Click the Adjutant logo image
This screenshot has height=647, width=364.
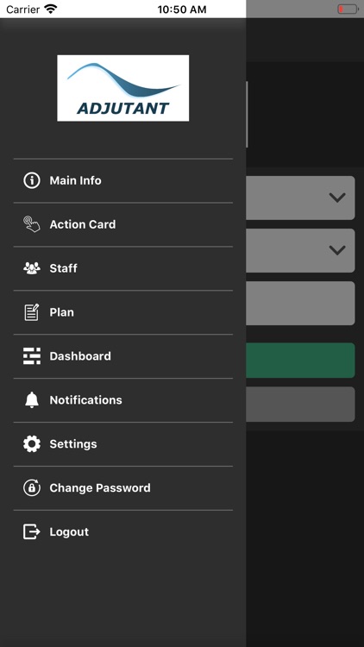[123, 88]
